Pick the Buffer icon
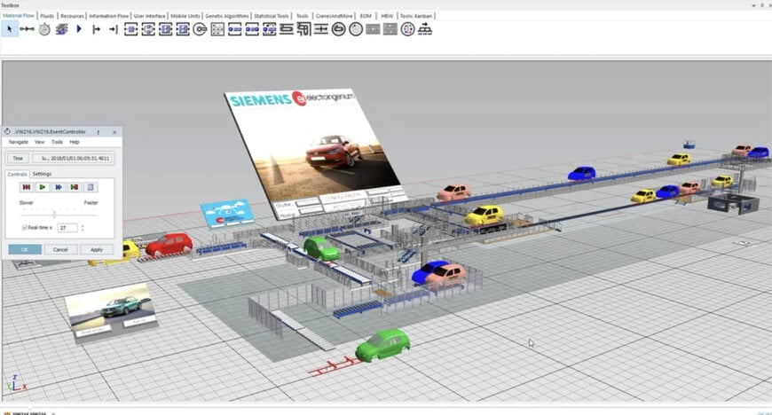 point(252,29)
